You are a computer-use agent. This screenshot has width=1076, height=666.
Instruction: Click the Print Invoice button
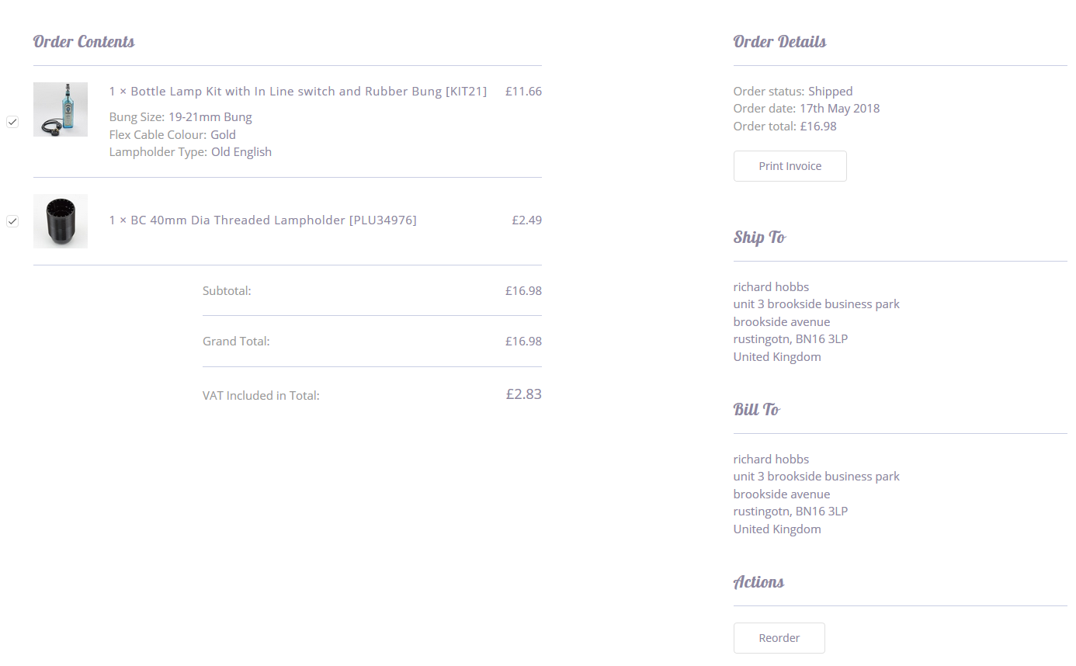[x=790, y=166]
